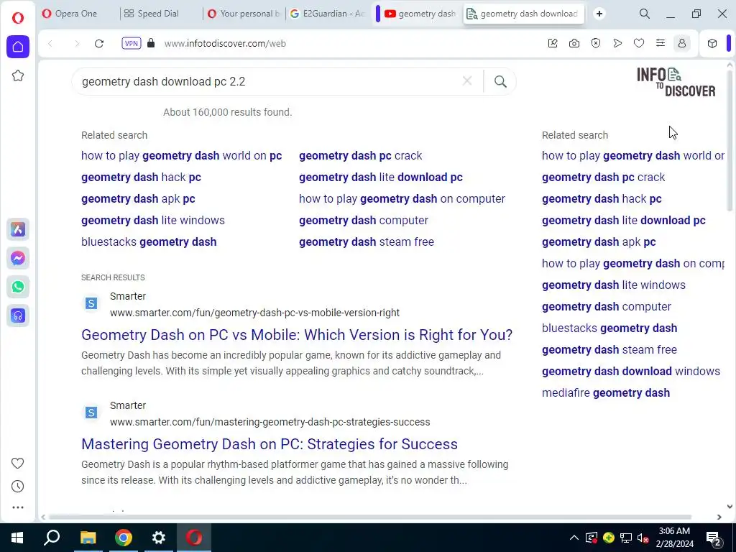Clear the search query X button
Image resolution: width=736 pixels, height=552 pixels.
click(x=467, y=81)
